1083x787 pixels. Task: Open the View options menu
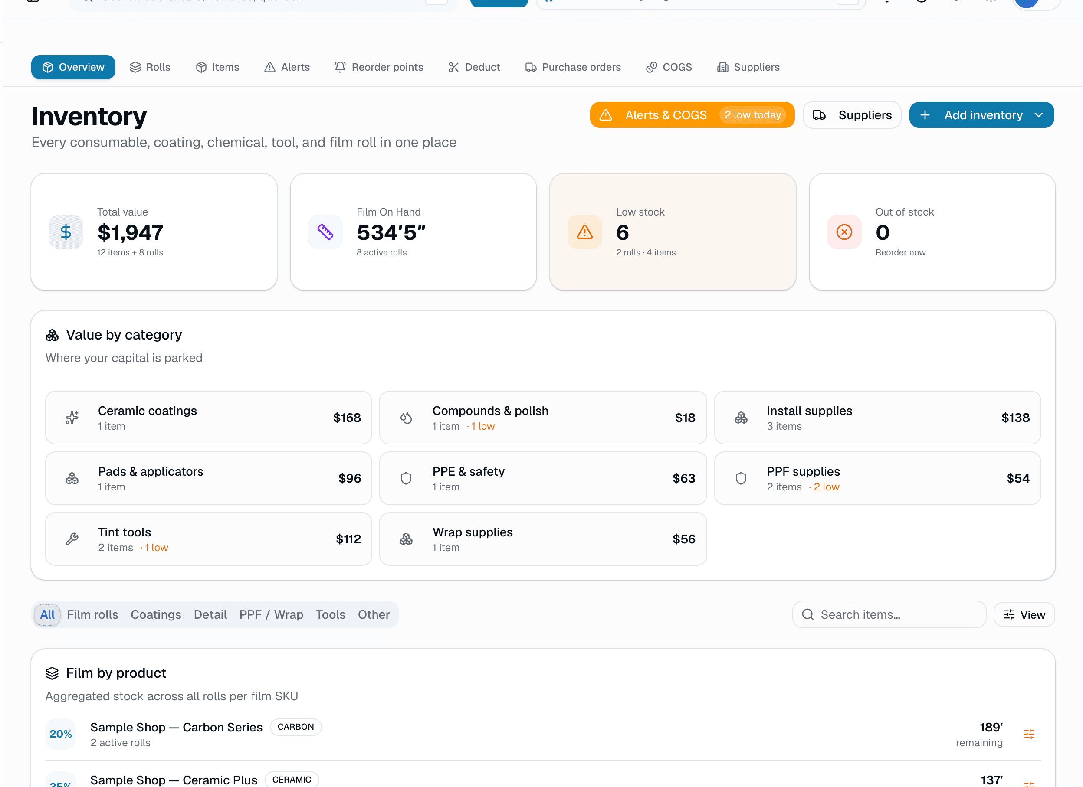tap(1024, 614)
